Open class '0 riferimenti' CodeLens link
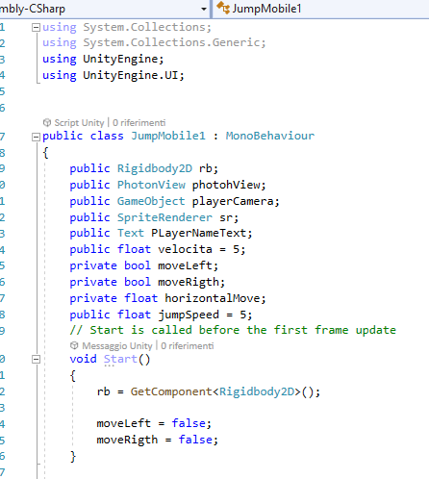The width and height of the screenshot is (429, 479). point(139,123)
